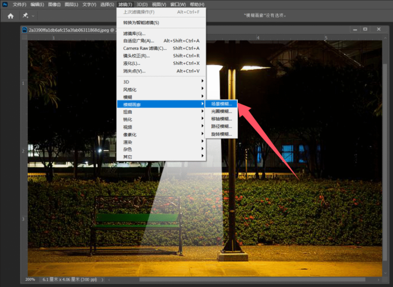Expand the 杂色 submenu
This screenshot has height=287, width=393.
pyautogui.click(x=162, y=149)
